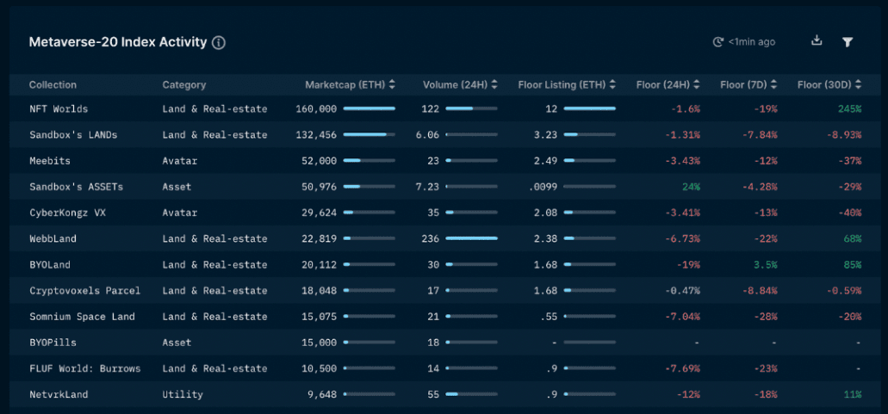
Task: Click the refresh clock icon
Action: click(x=718, y=42)
